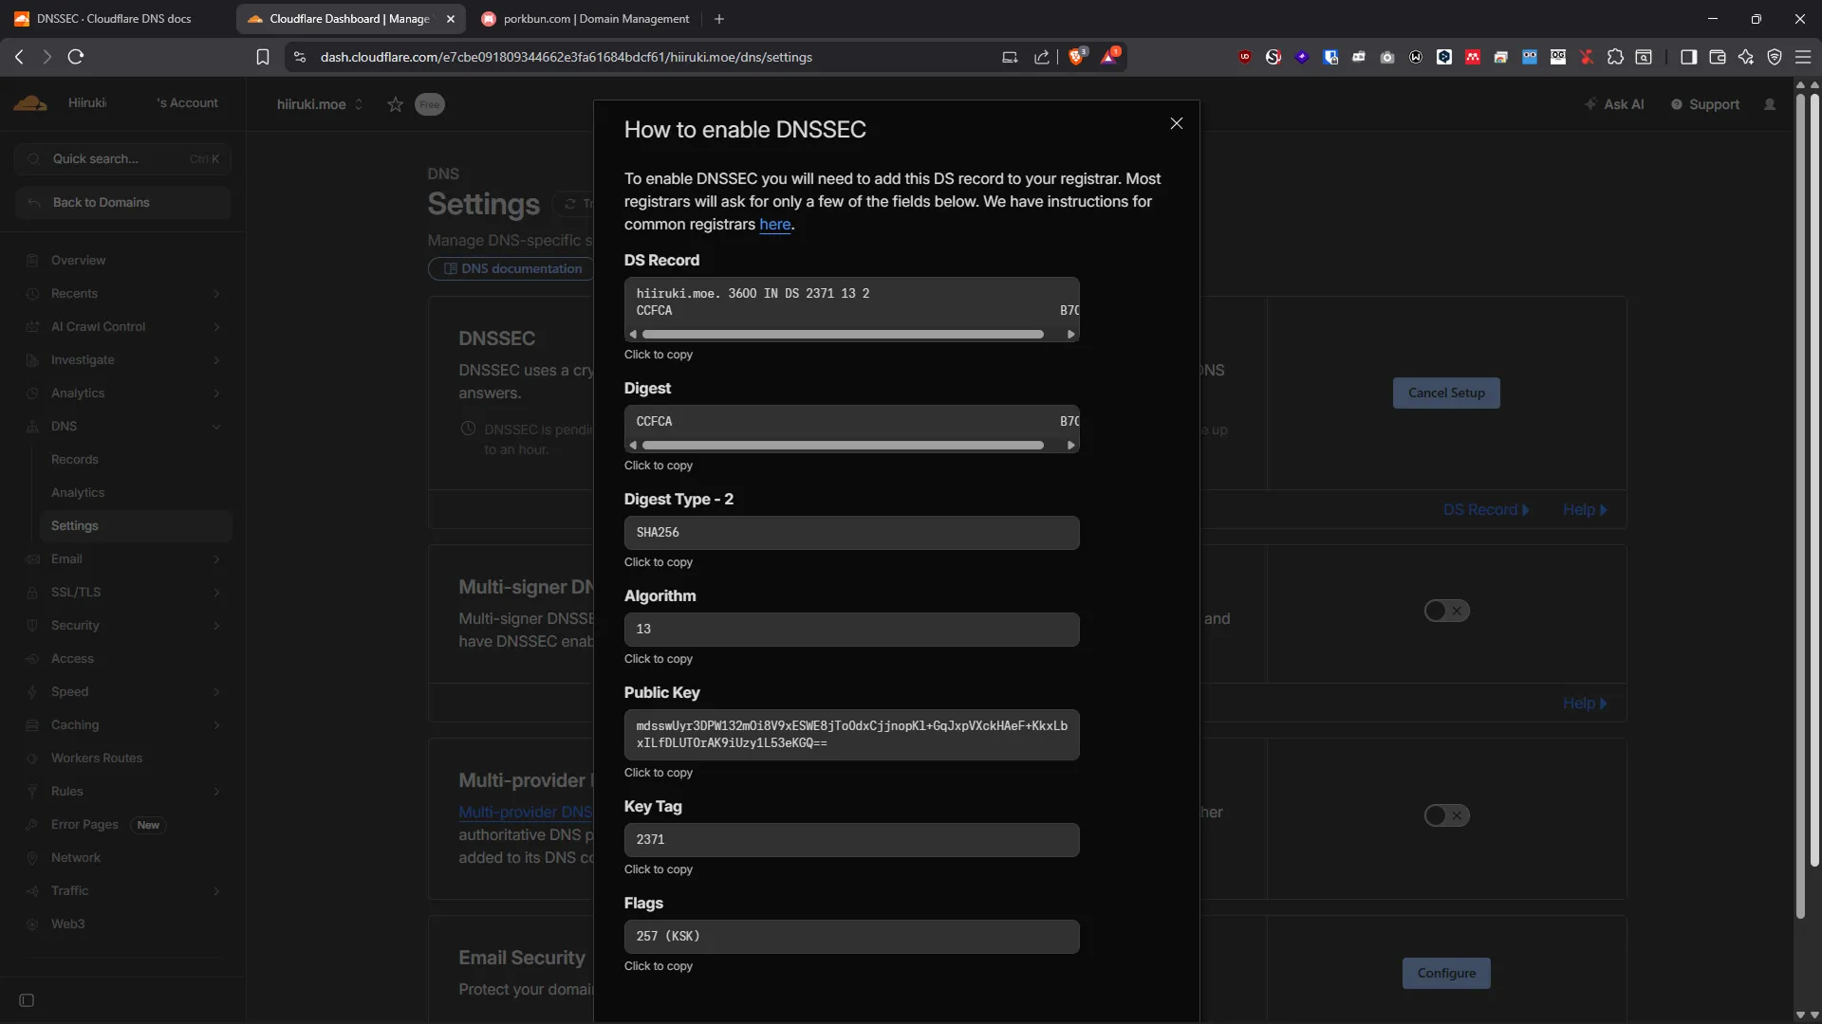
Task: Reload the page
Action: 76,57
